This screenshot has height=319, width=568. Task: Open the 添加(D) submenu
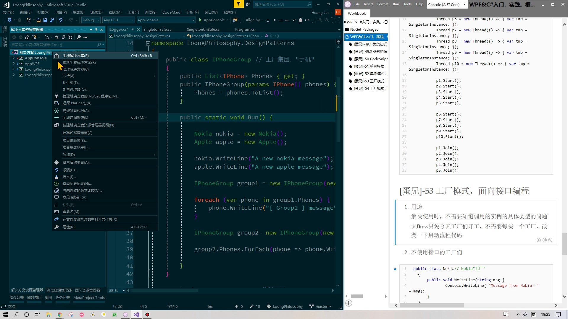(x=105, y=155)
